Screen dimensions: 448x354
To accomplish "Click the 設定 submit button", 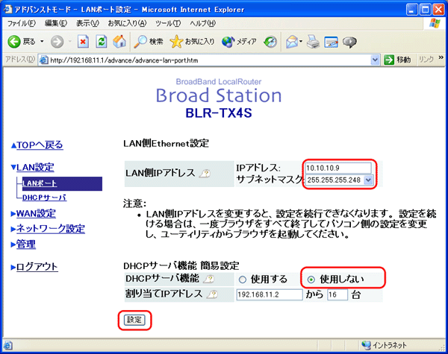I will (x=134, y=320).
